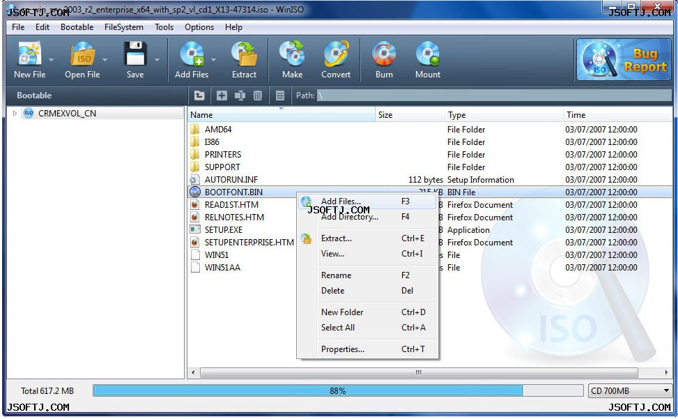
Task: Sort files by the Time column header
Action: (618, 115)
